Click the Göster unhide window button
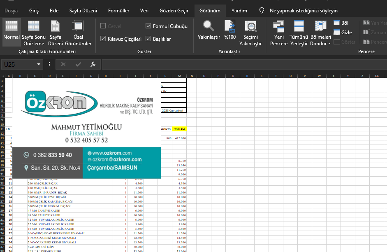Image resolution: width=387 pixels, height=252 pixels. click(x=345, y=42)
